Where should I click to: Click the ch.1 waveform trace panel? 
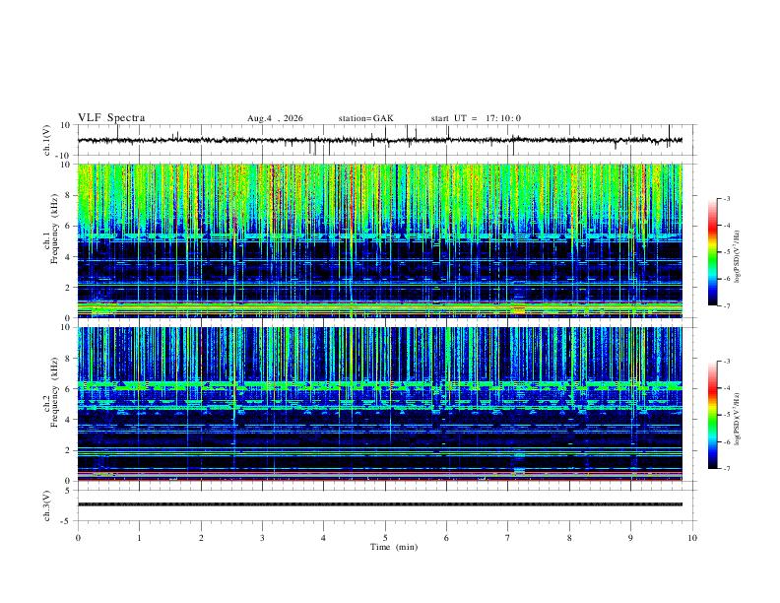point(380,140)
